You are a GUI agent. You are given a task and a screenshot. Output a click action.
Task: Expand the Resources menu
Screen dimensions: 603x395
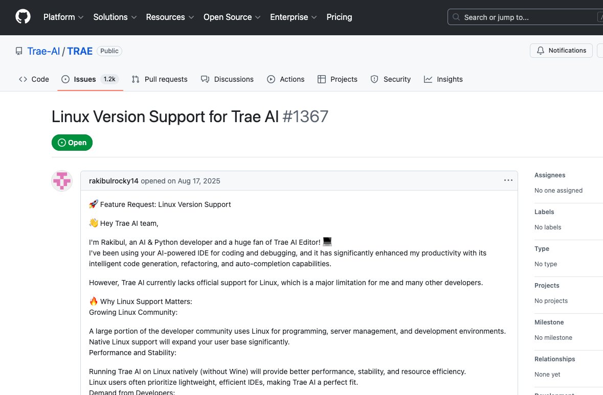click(170, 17)
